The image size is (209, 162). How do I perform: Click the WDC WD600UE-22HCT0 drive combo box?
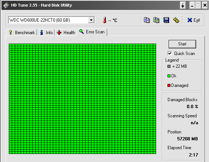click(51, 20)
